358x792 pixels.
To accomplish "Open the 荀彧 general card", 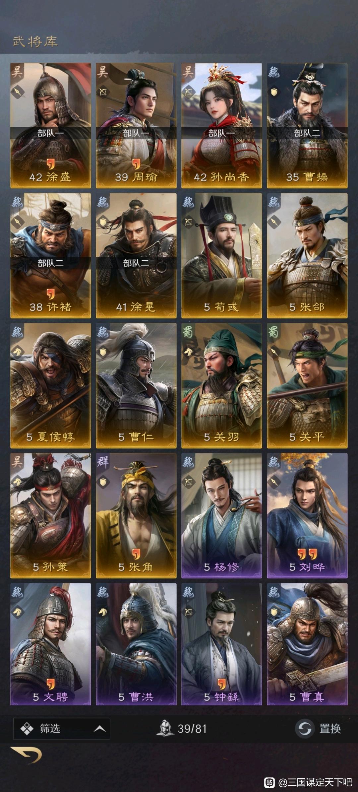I will [221, 255].
